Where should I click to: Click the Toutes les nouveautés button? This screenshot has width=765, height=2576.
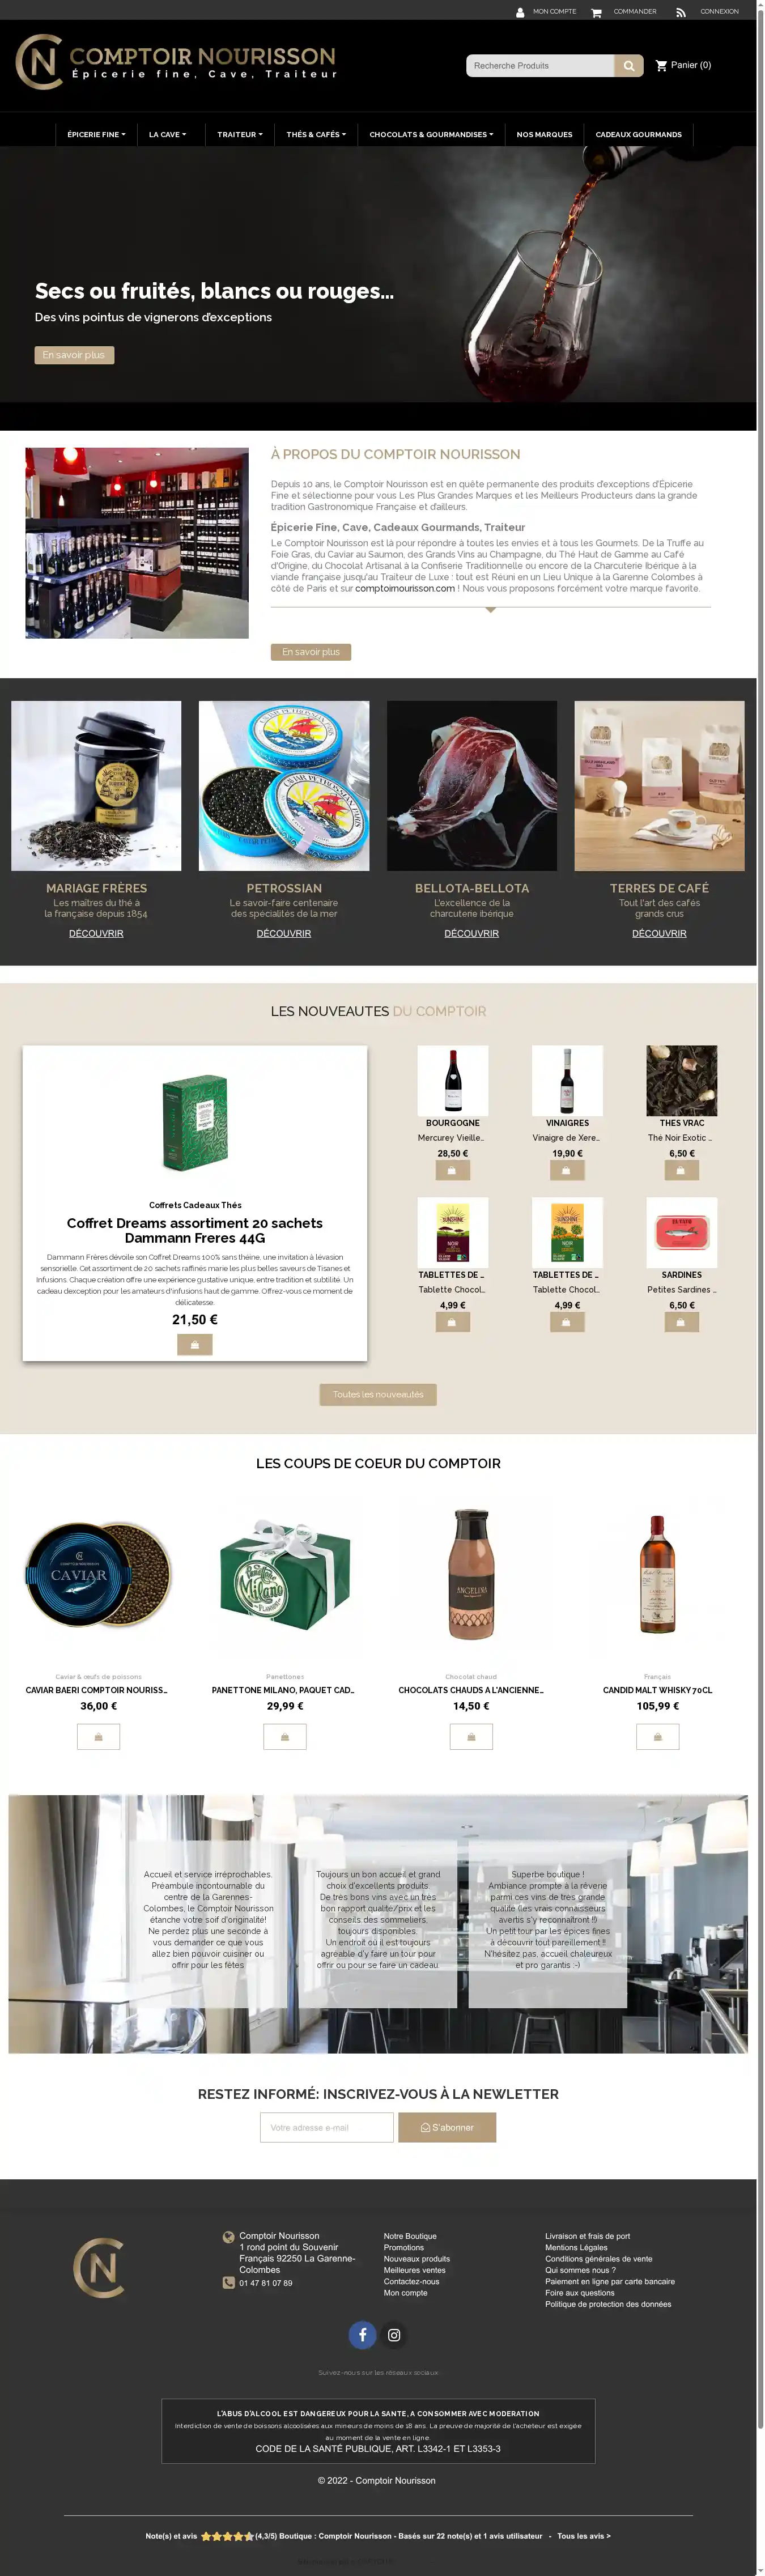378,1394
